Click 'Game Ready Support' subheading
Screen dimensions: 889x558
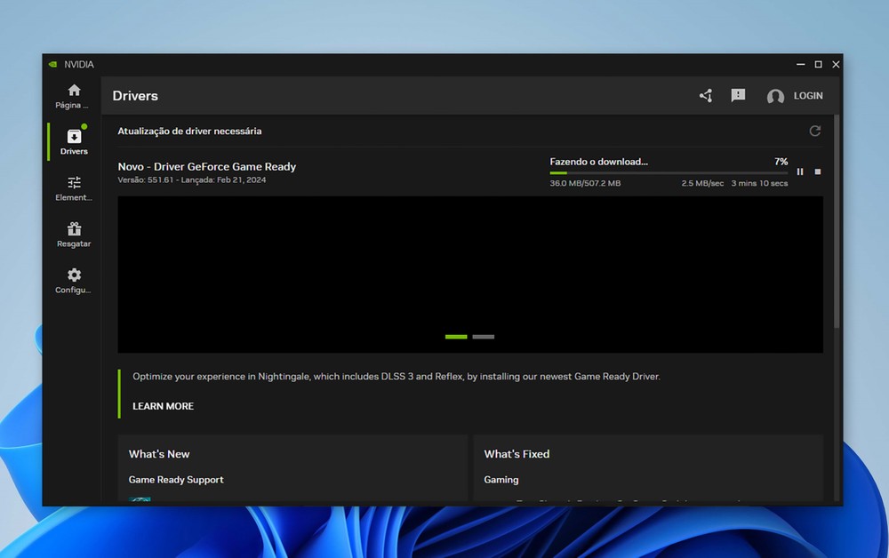click(x=176, y=480)
